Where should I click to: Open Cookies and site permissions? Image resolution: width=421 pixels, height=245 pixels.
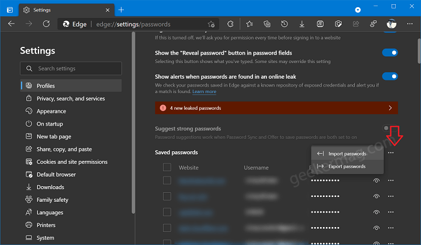71,162
